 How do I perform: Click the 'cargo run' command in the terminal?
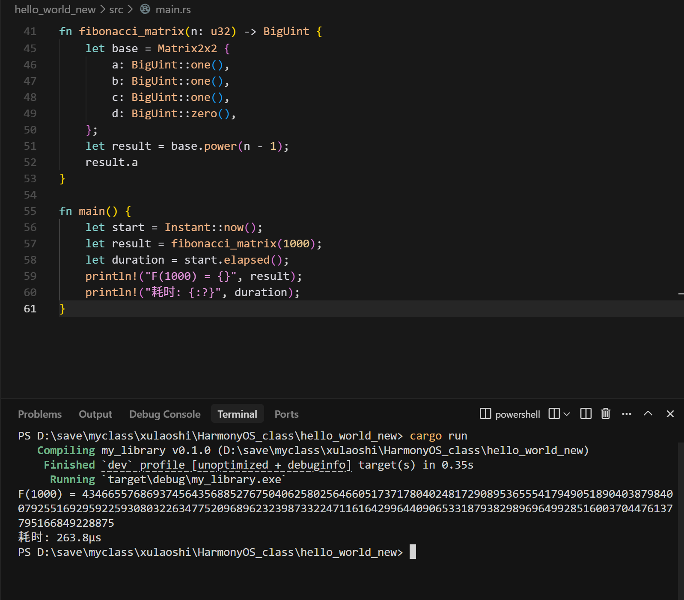click(439, 436)
